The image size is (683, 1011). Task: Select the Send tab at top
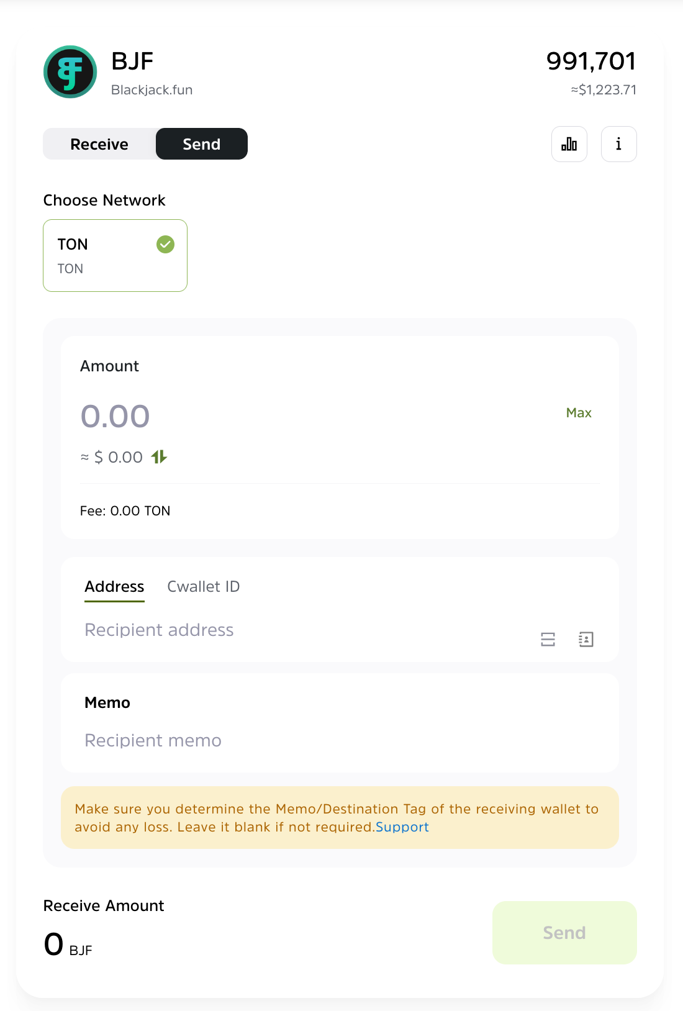[x=202, y=144]
